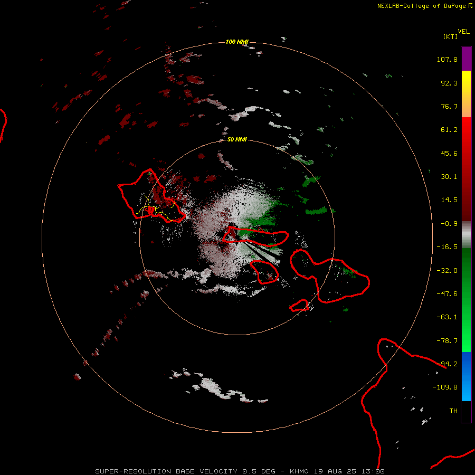The height and width of the screenshot is (475, 475).
Task: Click the VEL legend title
Action: [x=463, y=32]
